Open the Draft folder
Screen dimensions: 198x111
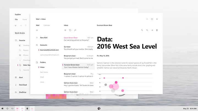(x=42, y=77)
